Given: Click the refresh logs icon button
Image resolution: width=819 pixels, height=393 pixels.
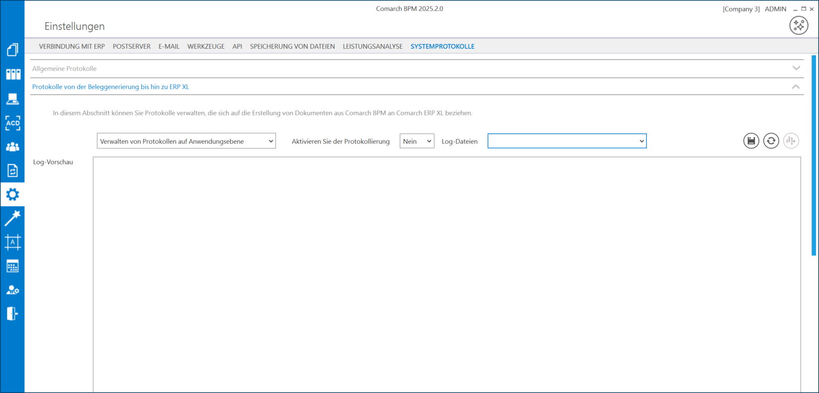Looking at the screenshot, I should tap(771, 141).
